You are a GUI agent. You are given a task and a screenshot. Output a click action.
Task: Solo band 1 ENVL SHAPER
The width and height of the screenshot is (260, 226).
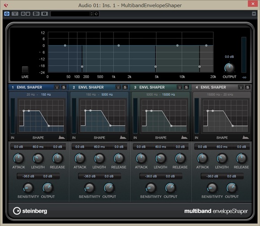(64, 87)
